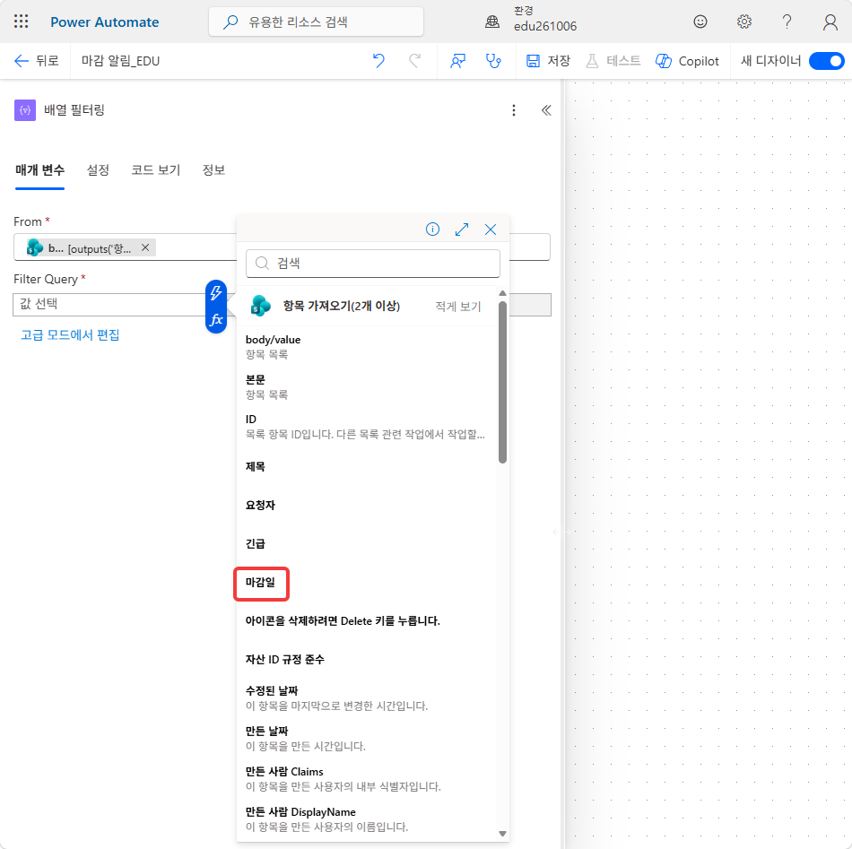Select environment edu261006

(x=545, y=26)
